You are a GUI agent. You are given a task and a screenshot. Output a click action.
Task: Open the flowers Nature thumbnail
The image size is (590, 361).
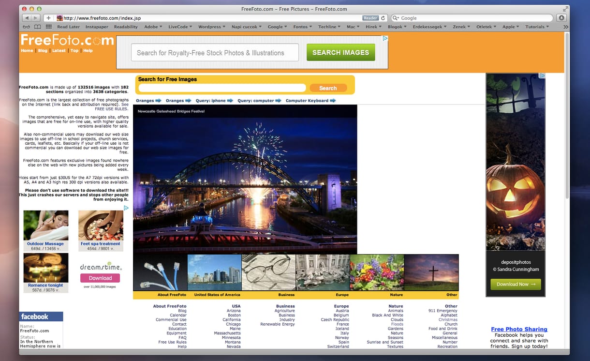377,272
